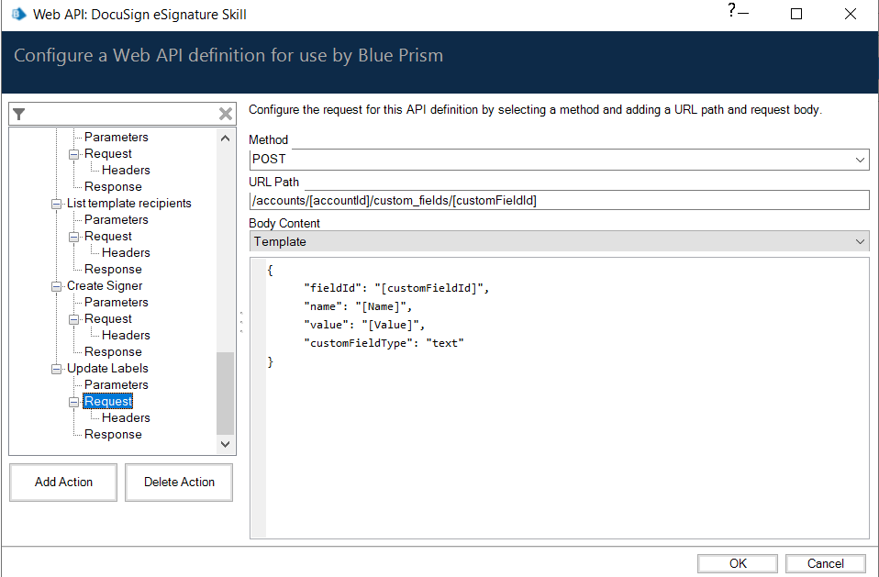Click the Delete Action button
Image resolution: width=879 pixels, height=577 pixels.
click(x=178, y=482)
